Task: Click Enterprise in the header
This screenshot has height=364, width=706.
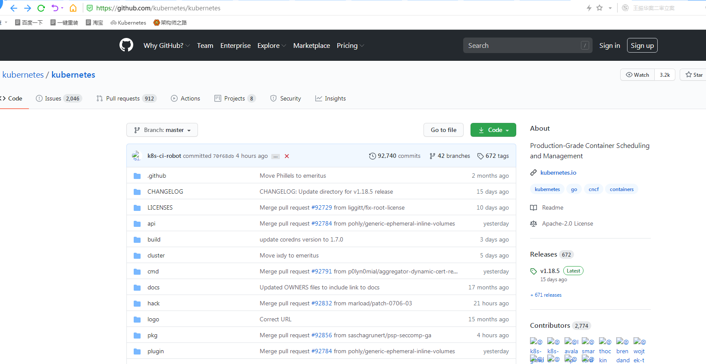Action: pos(235,46)
